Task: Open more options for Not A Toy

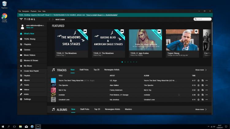Action: pyautogui.click(x=207, y=90)
